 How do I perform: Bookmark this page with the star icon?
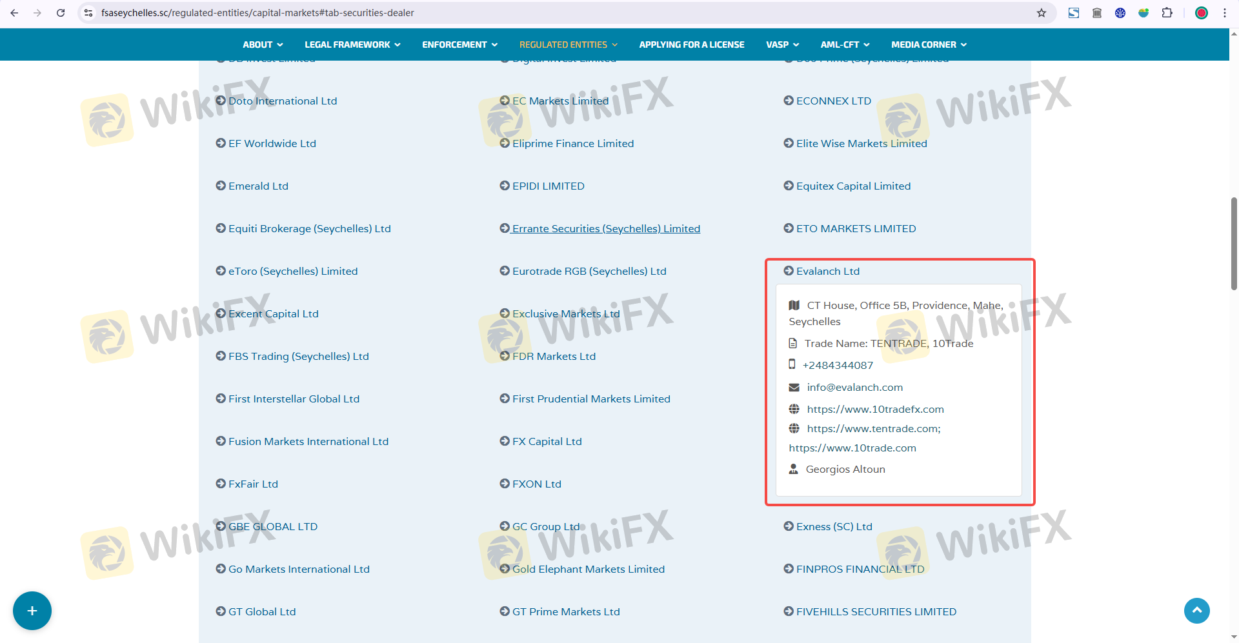pos(1042,13)
